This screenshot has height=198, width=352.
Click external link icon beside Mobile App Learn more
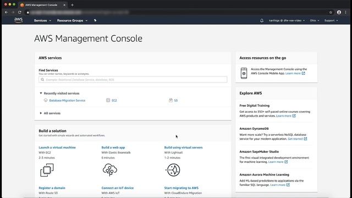coord(303,73)
